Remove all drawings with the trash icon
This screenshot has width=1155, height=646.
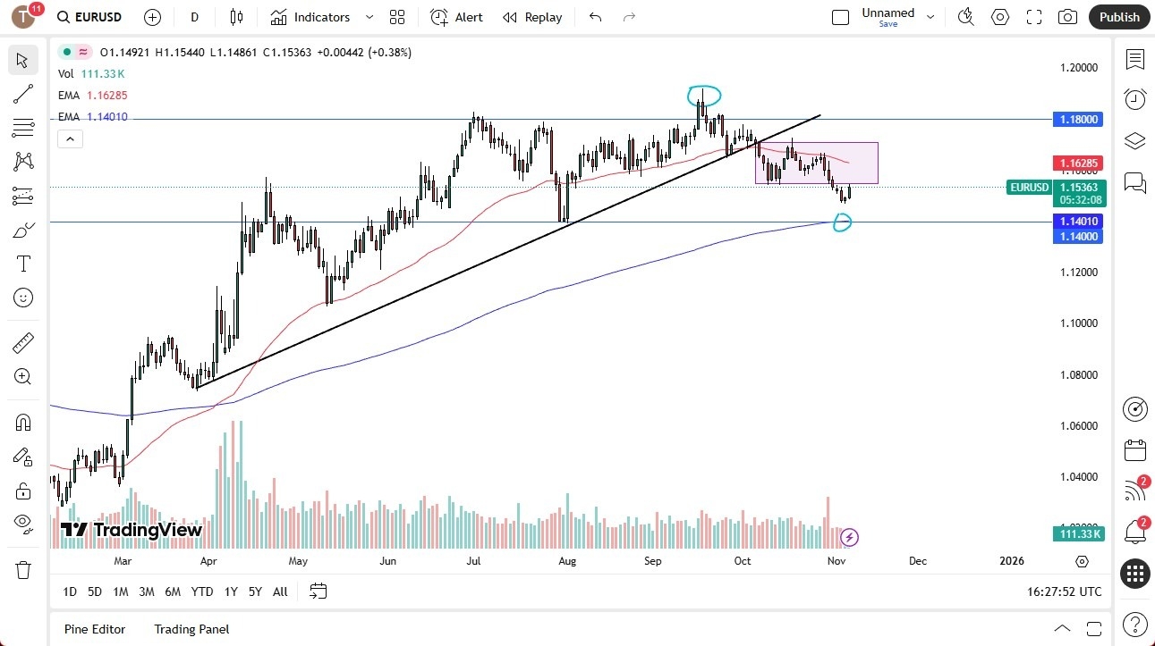click(22, 569)
